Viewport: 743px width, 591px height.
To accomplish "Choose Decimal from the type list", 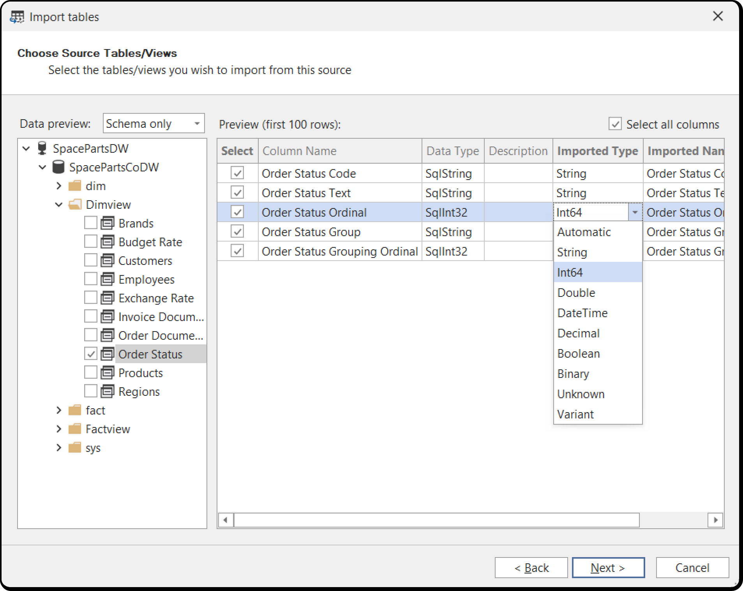I will [598, 333].
